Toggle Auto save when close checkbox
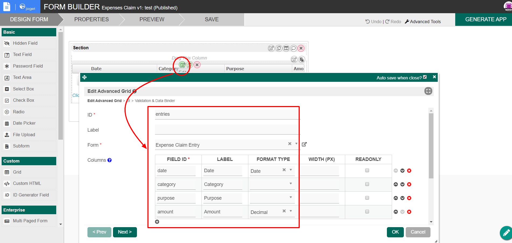512x243 pixels. [x=425, y=77]
